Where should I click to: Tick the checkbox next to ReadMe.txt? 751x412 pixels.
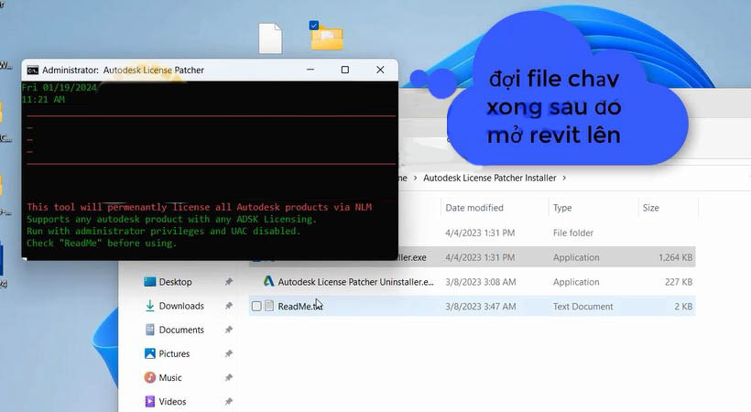coord(256,306)
